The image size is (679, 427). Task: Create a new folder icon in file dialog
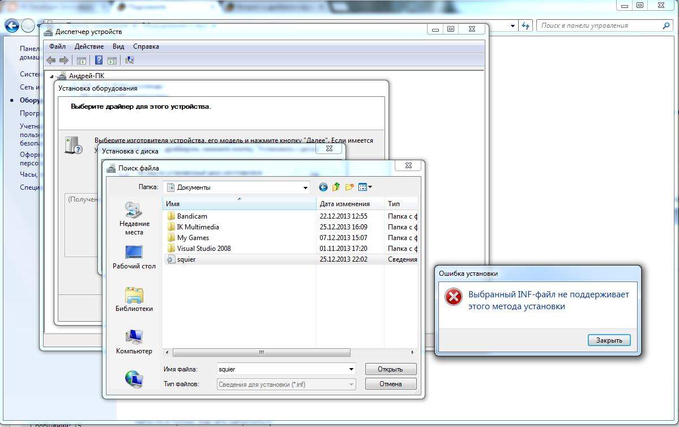[x=349, y=187]
